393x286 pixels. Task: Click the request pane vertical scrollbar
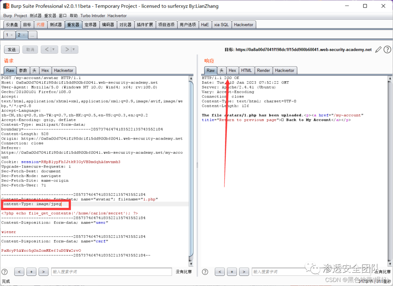tap(191, 169)
